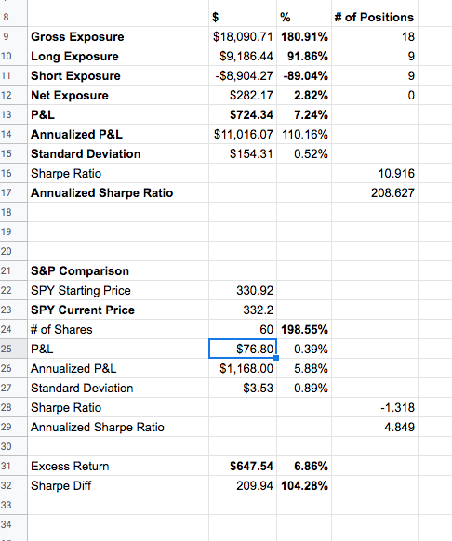Select the Long Exposure label cell

pyautogui.click(x=118, y=57)
